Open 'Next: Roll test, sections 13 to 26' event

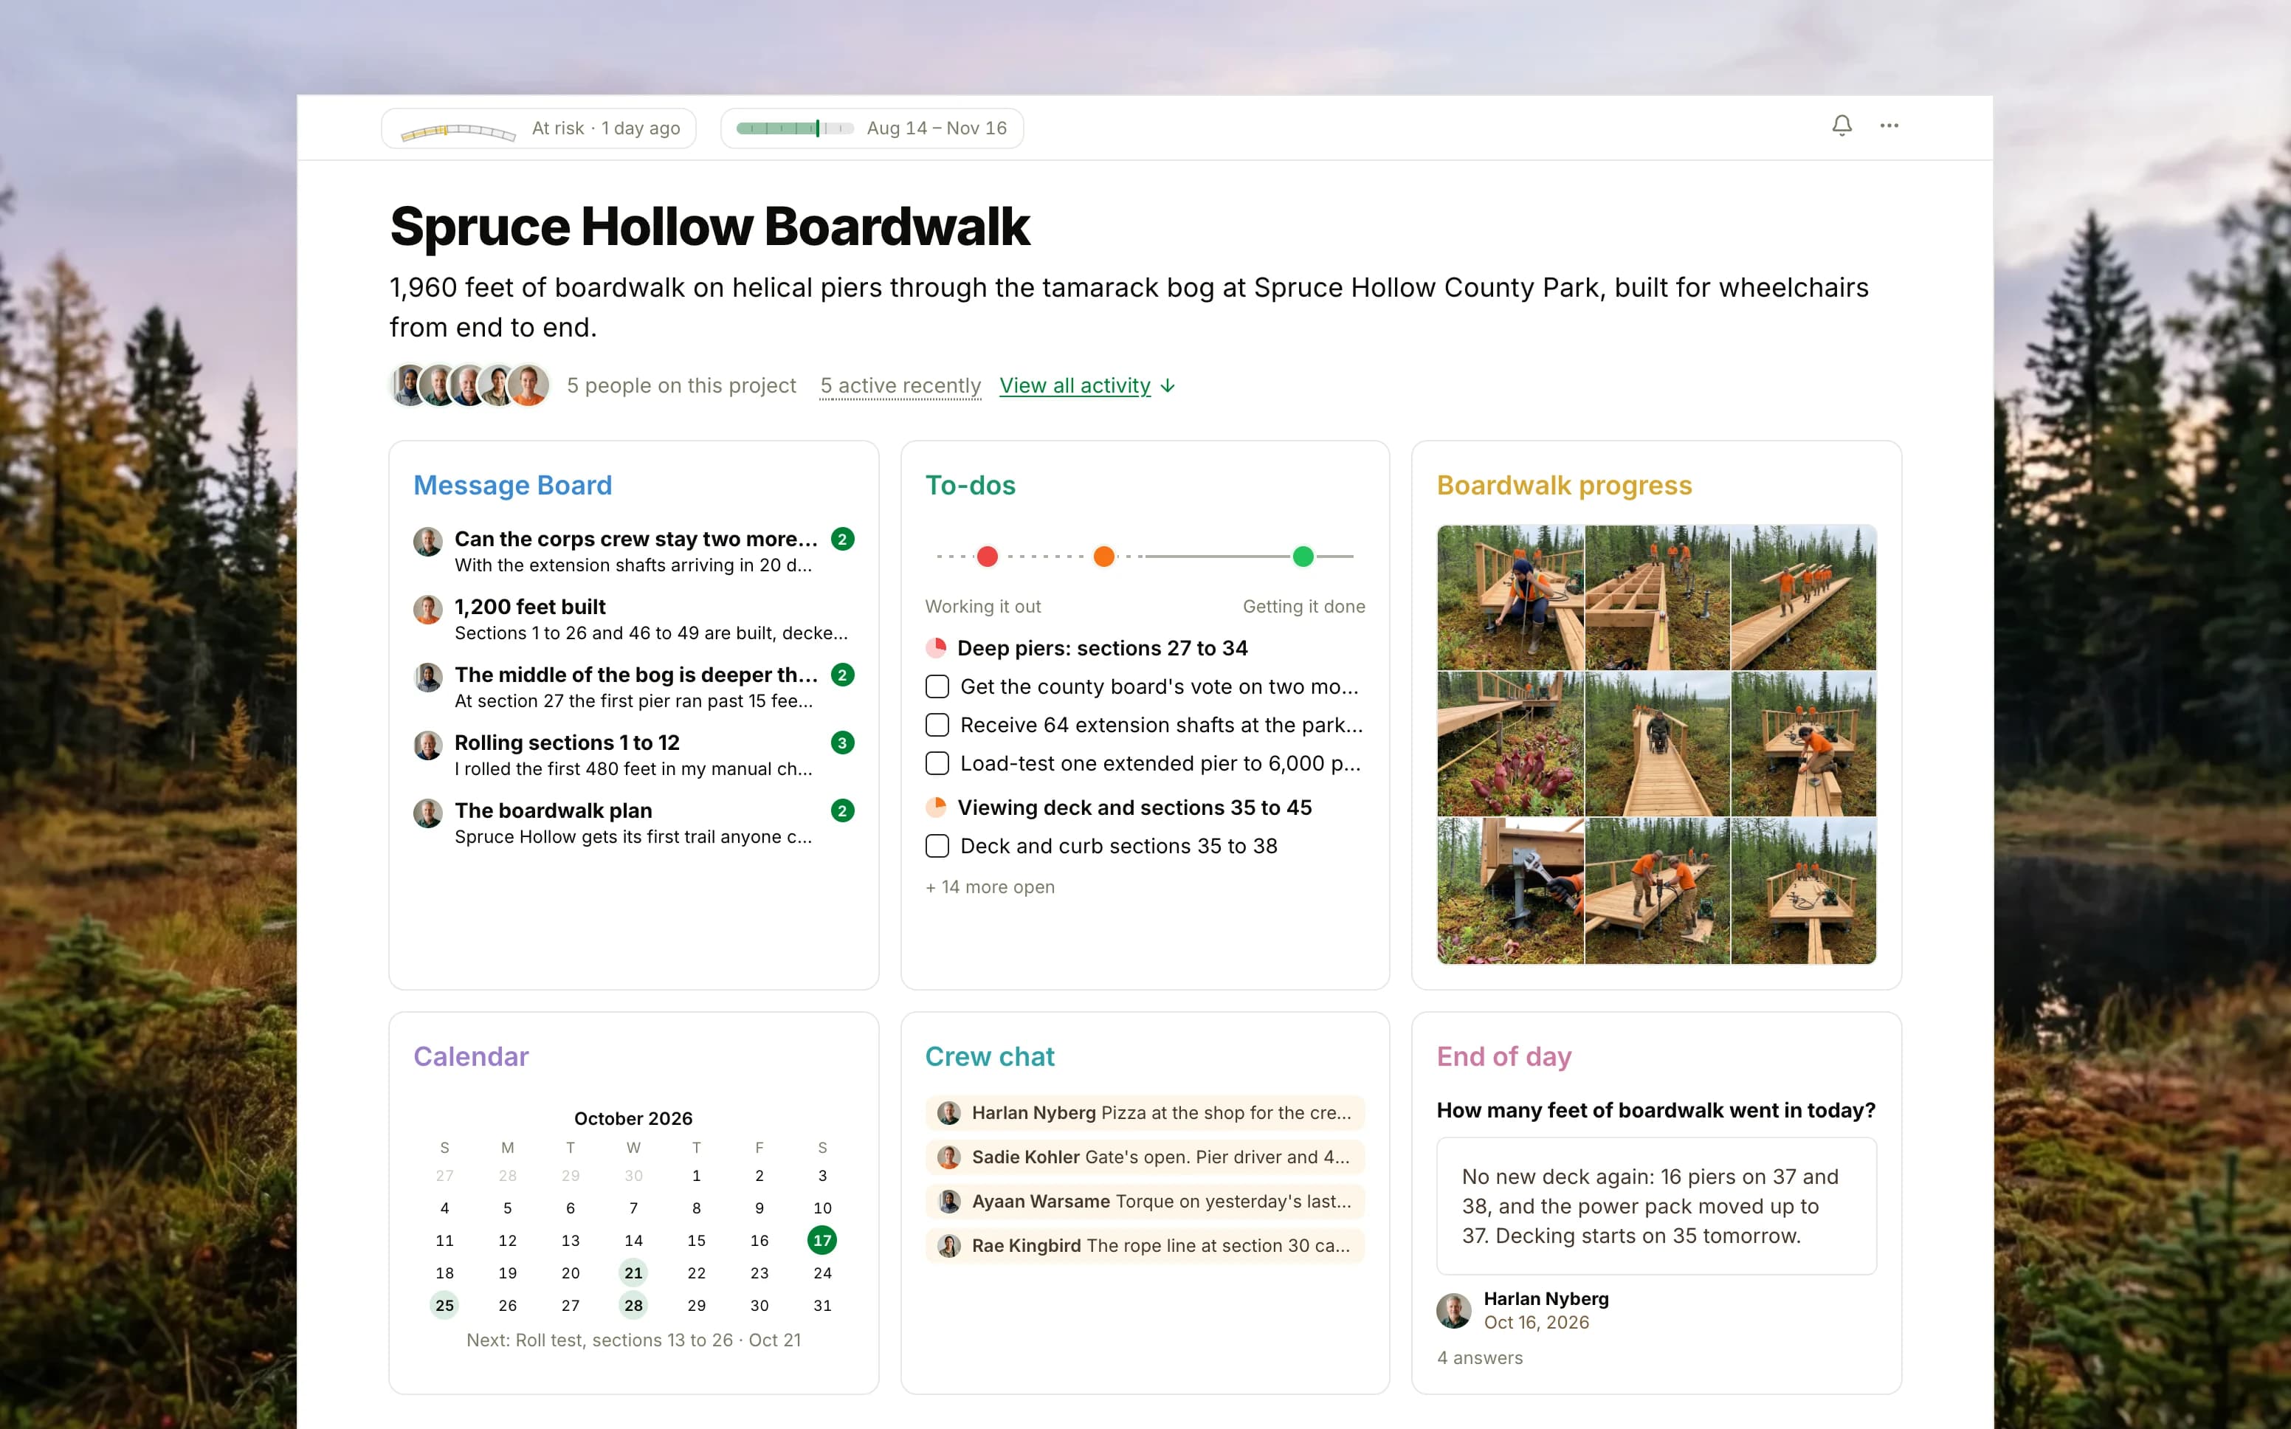pyautogui.click(x=633, y=1340)
